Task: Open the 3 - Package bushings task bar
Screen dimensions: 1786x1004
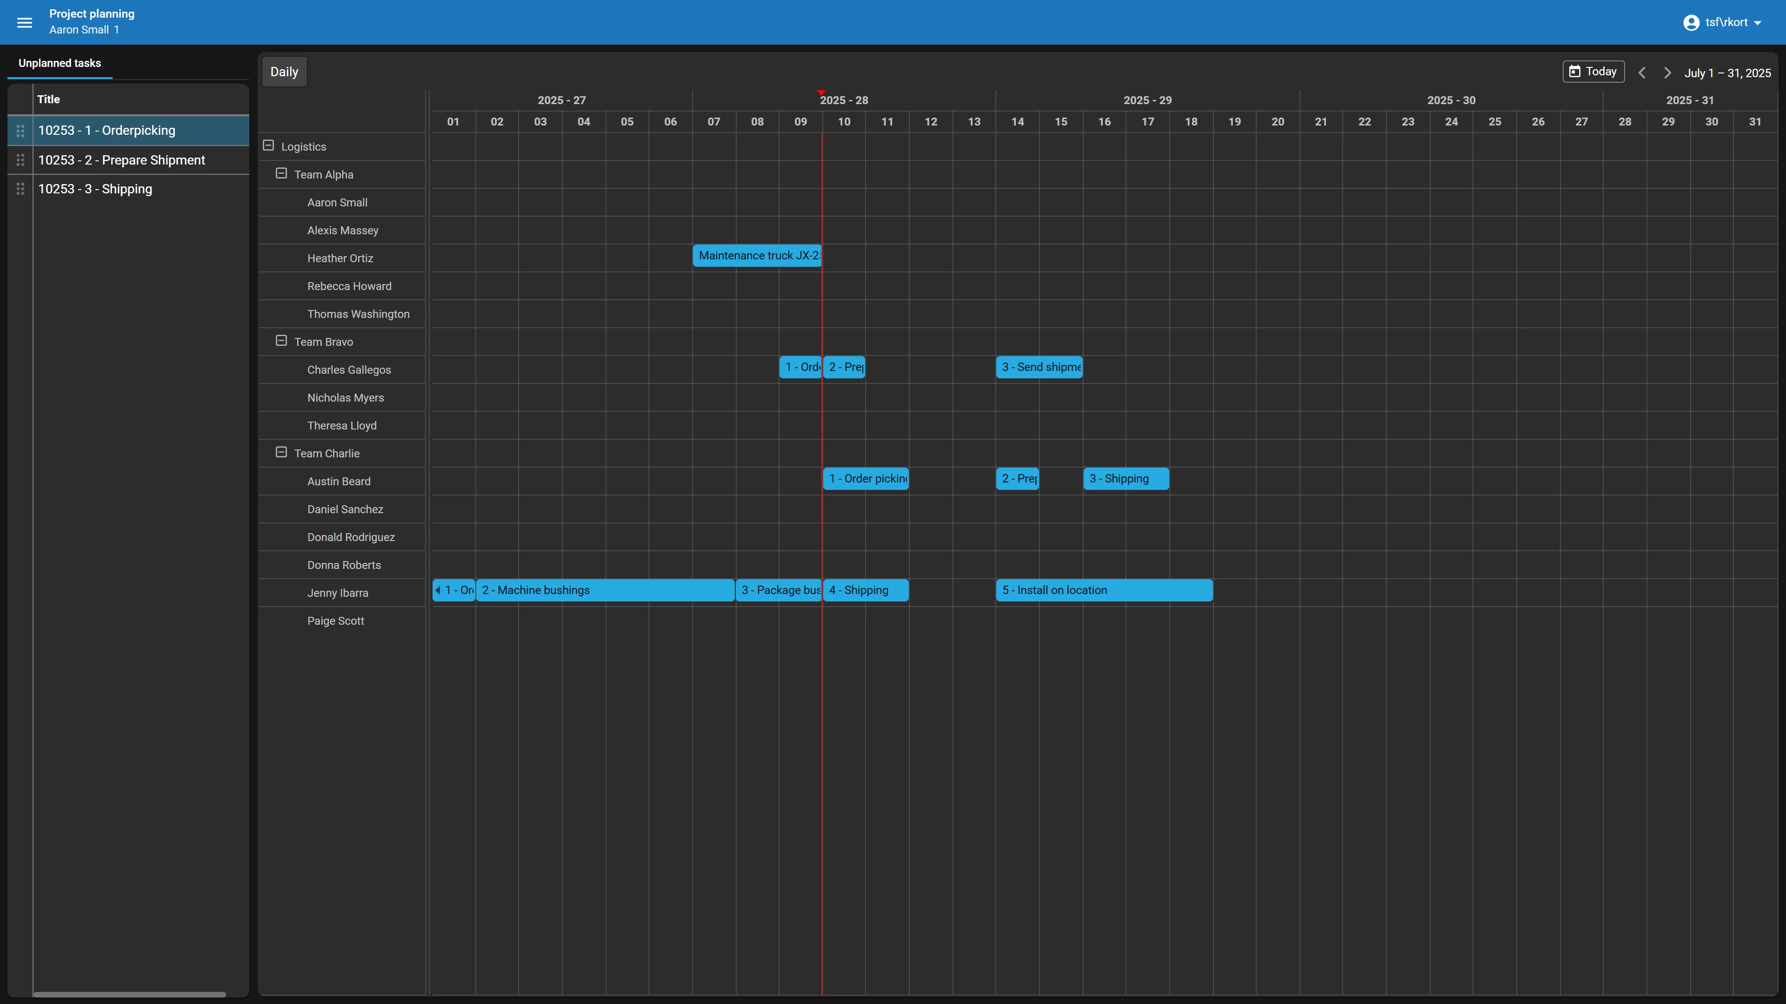Action: (x=779, y=590)
